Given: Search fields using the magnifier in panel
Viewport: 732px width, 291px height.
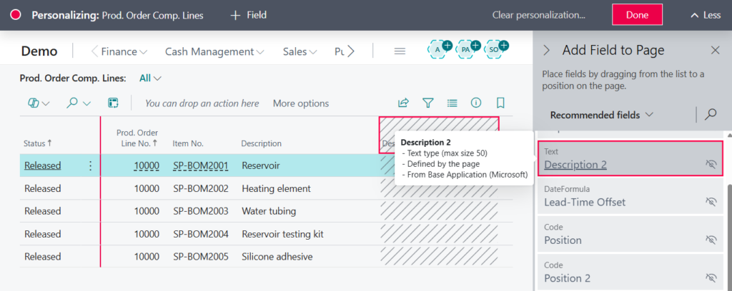Looking at the screenshot, I should click(711, 114).
